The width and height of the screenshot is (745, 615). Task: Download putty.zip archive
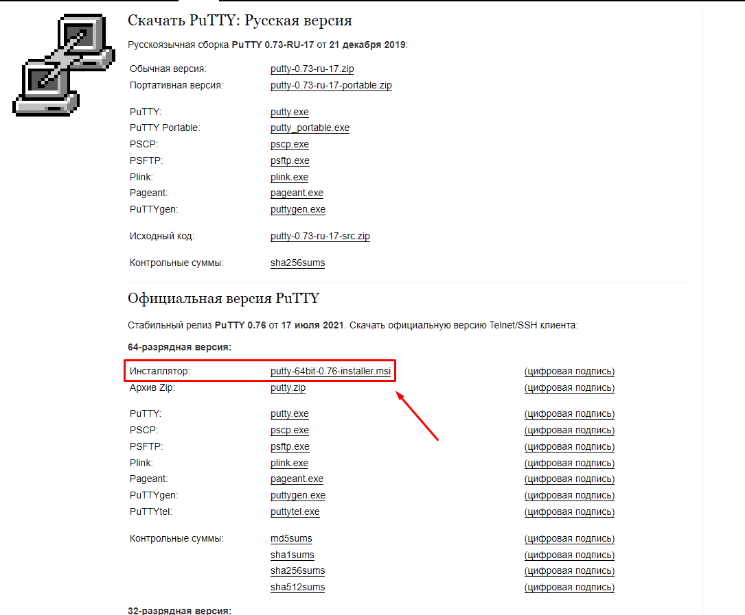(288, 387)
